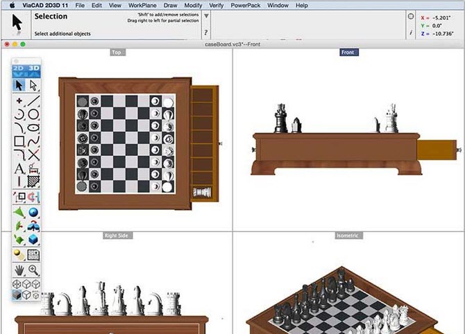Click the chess board in Top view
This screenshot has height=334, width=465.
click(125, 144)
